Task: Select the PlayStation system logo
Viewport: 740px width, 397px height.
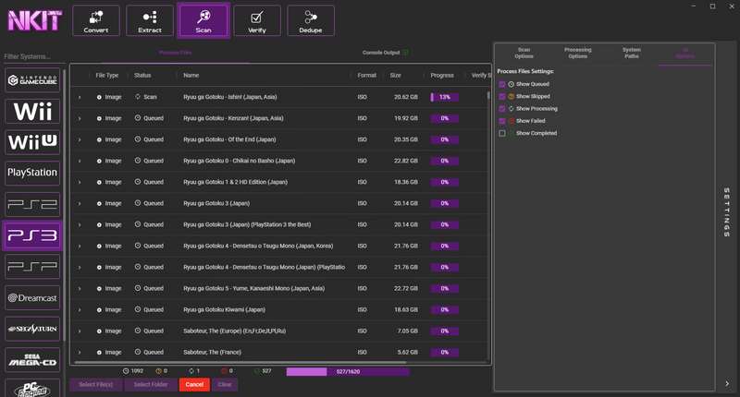Action: 32,173
